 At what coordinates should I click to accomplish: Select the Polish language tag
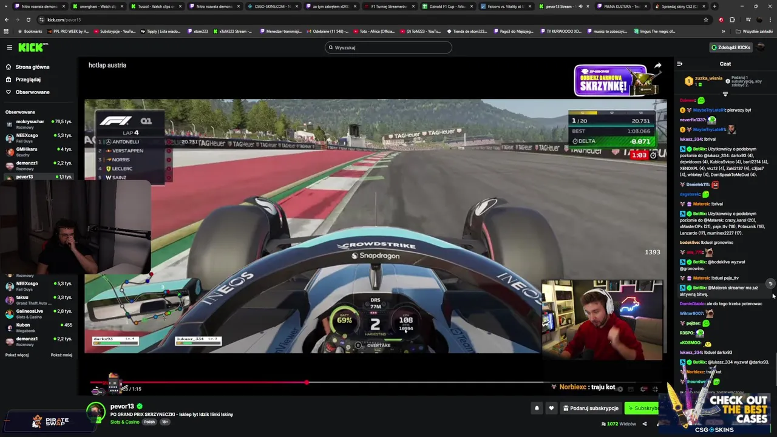click(149, 422)
